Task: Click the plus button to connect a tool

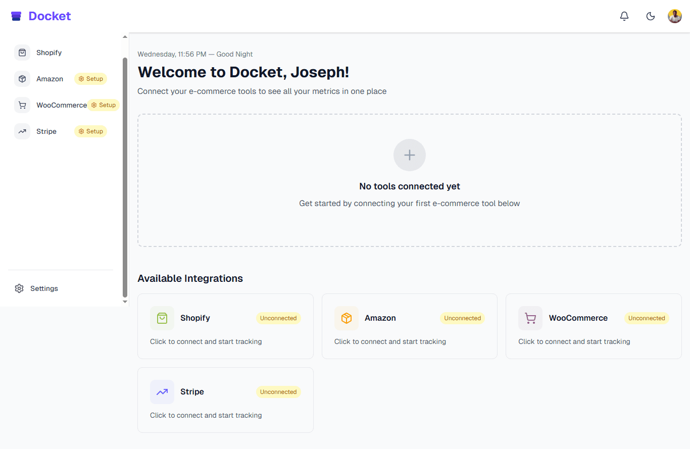Action: pyautogui.click(x=409, y=155)
